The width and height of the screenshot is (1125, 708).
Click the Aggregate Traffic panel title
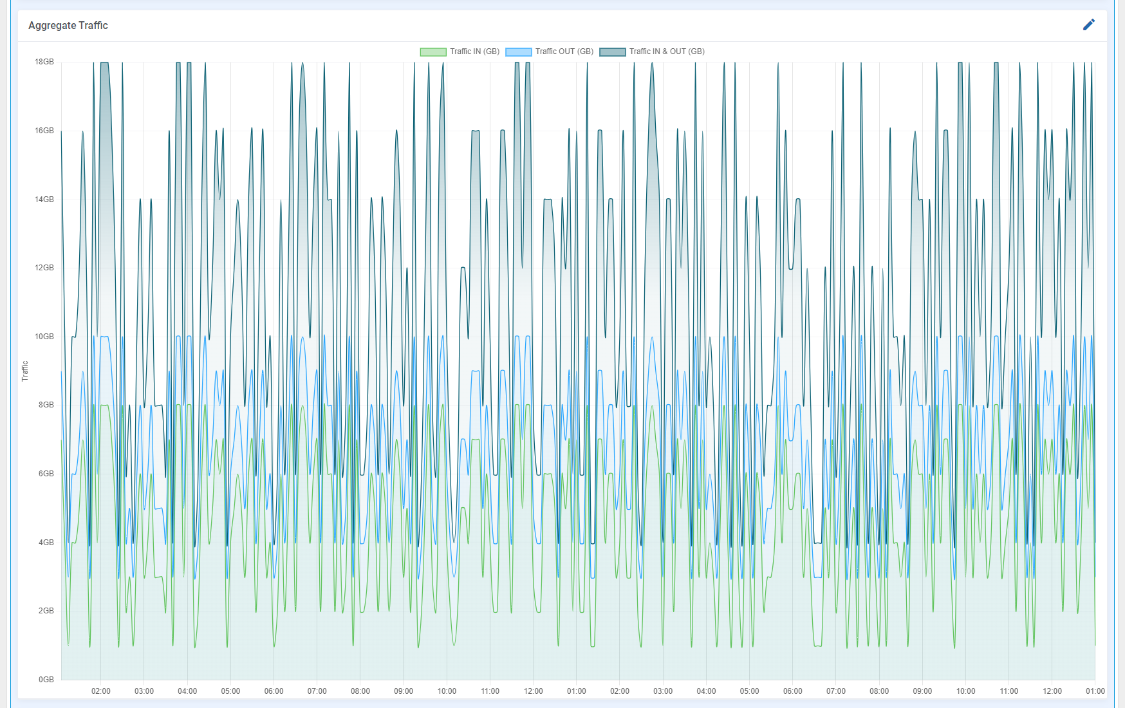tap(68, 25)
